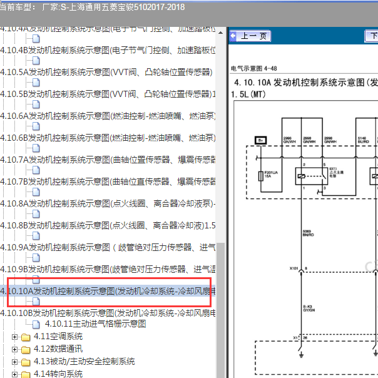The height and width of the screenshot is (378, 378).
Task: Open document icon under selected 4.10.10A entry
Action: tap(36, 302)
